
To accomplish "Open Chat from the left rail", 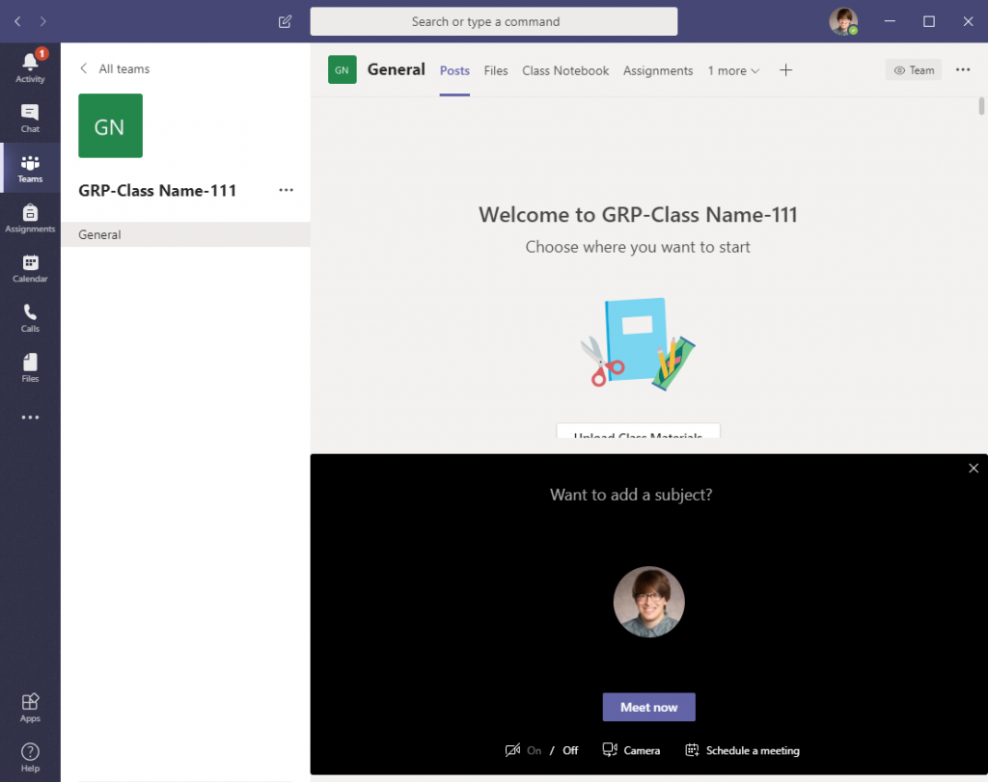I will [x=30, y=118].
